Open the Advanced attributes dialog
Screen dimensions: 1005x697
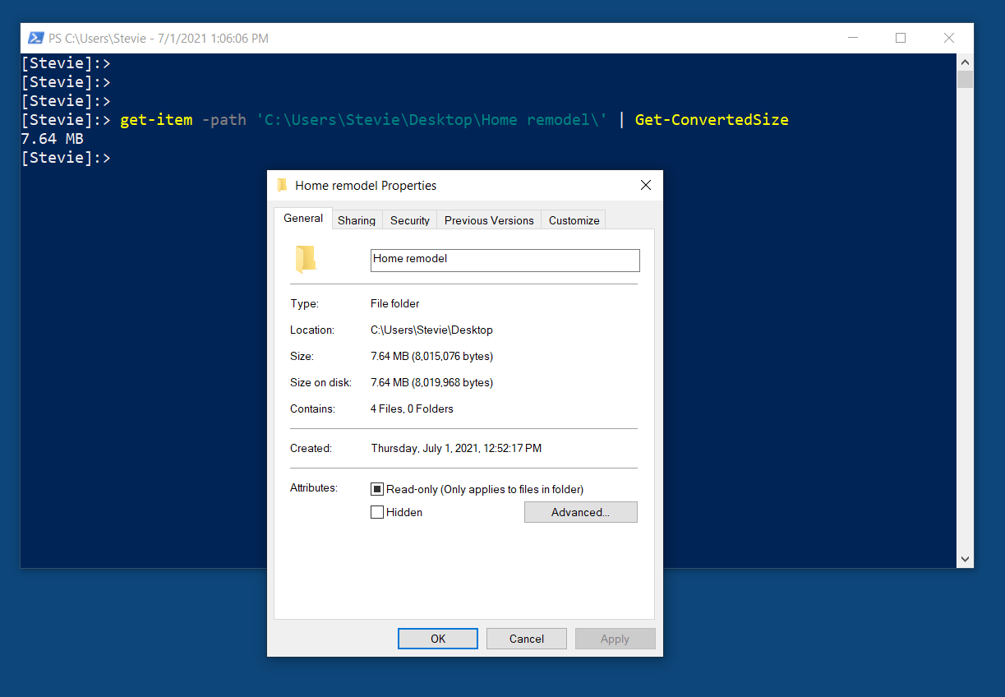[580, 511]
